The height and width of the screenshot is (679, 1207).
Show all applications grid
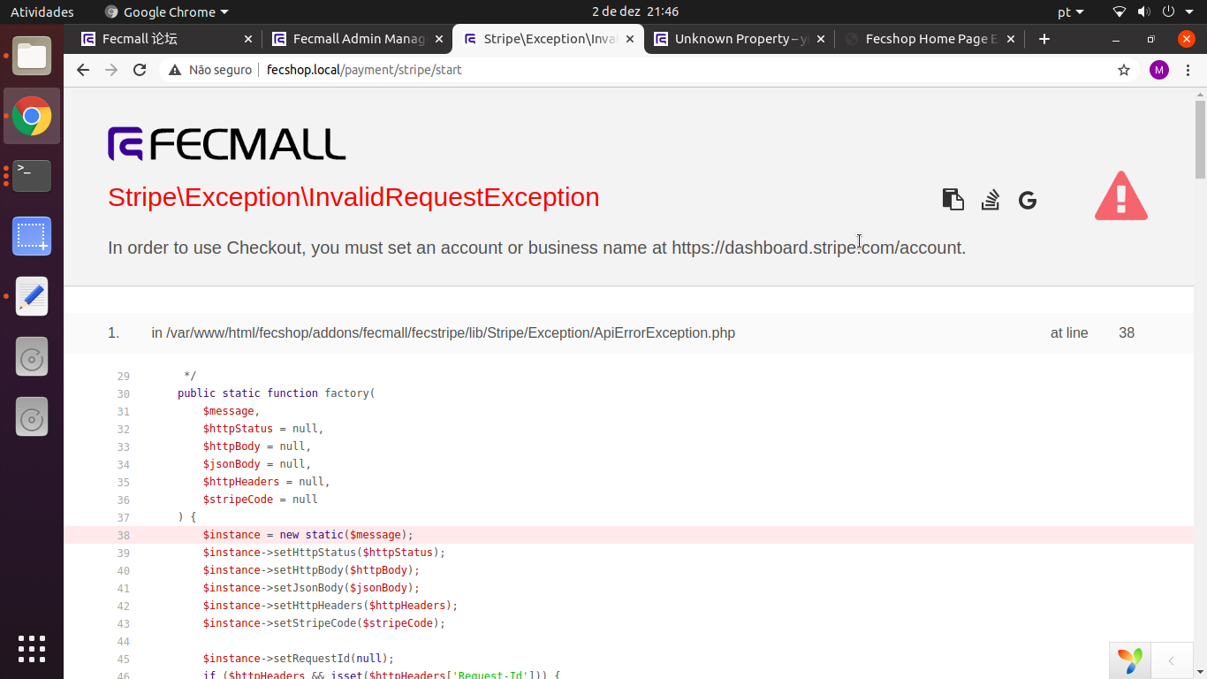click(x=32, y=649)
